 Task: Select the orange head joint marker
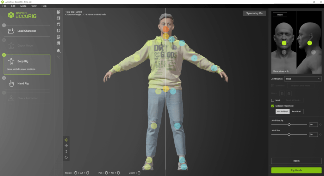pos(165,29)
